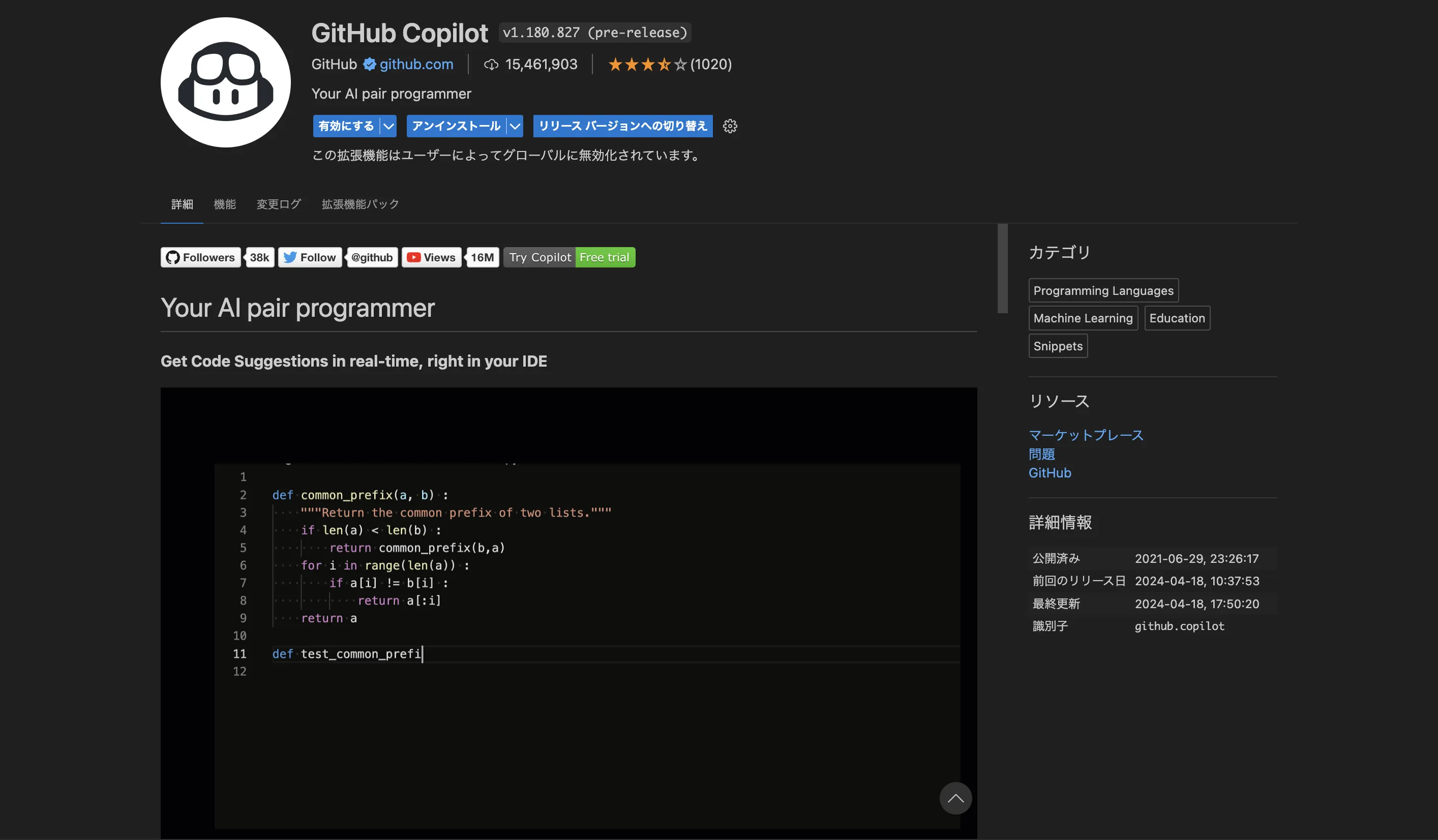Click the Twitter bird Follow icon
Viewport: 1438px width, 840px height.
(x=291, y=257)
